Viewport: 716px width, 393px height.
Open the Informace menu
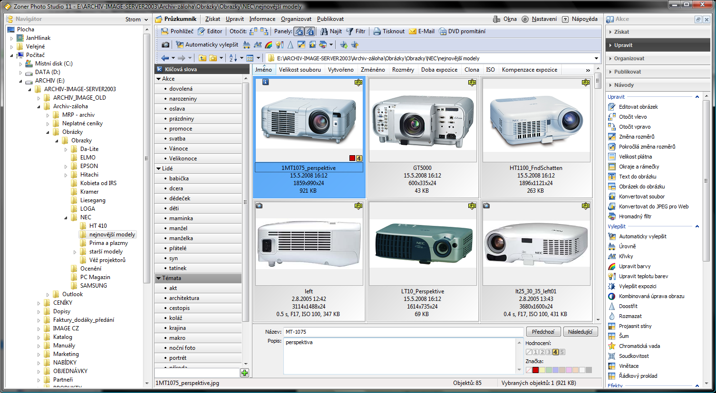coord(262,19)
